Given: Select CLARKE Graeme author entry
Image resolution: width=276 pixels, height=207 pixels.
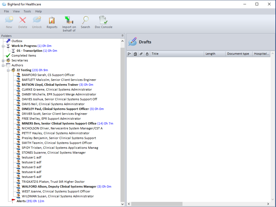Looking at the screenshot, I should click(57, 89).
